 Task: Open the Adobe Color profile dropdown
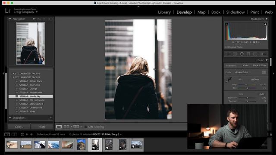tap(241, 72)
